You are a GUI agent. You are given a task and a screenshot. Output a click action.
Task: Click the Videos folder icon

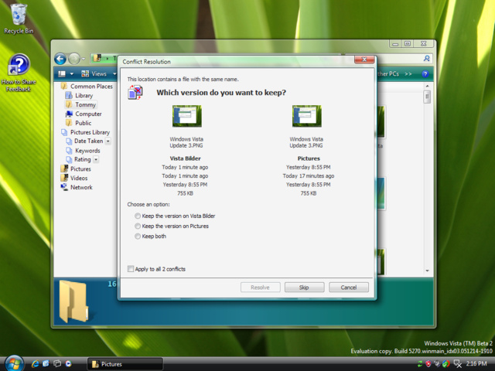tap(64, 178)
